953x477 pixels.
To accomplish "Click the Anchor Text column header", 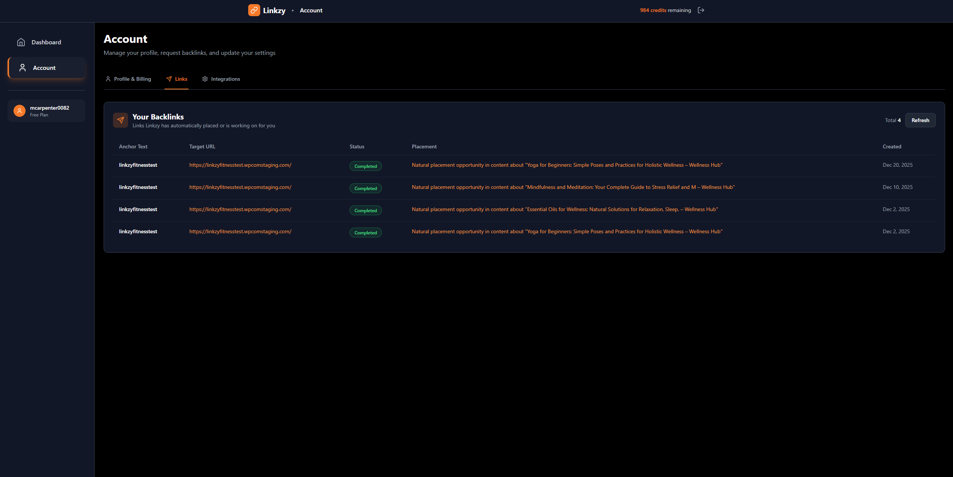I will click(133, 146).
